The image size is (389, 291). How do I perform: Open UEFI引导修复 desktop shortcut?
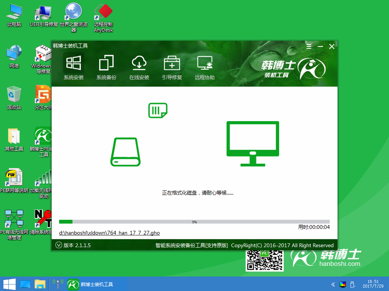coord(43,15)
